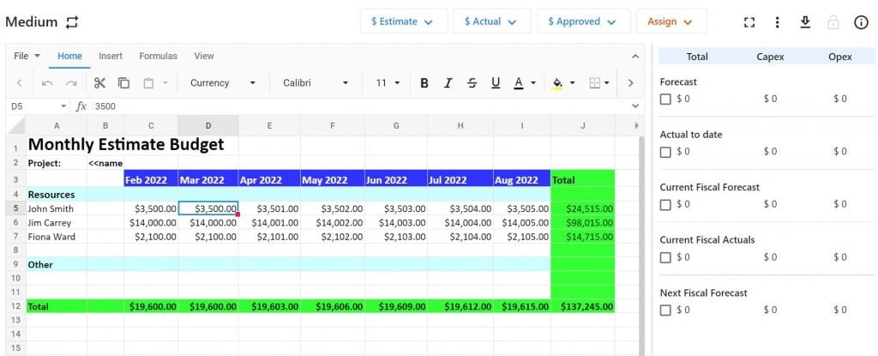Click in the formula bar showing 3500
Viewport: 878px width, 356px height.
click(358, 106)
